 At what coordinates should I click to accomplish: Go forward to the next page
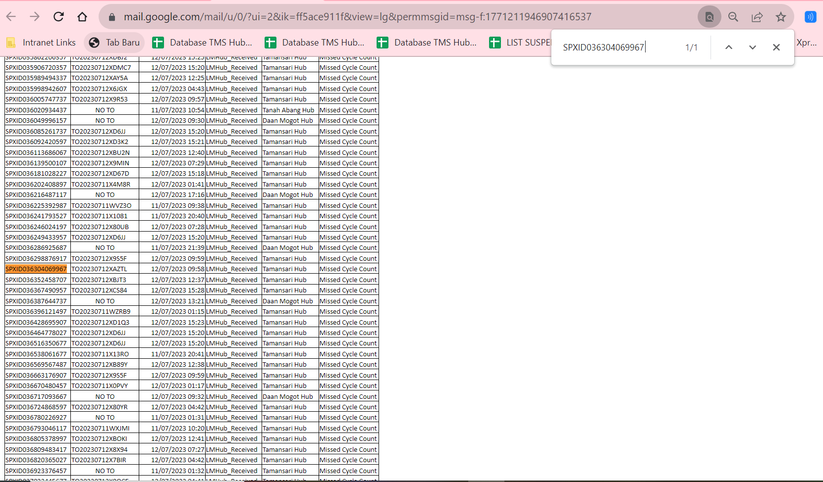point(35,17)
